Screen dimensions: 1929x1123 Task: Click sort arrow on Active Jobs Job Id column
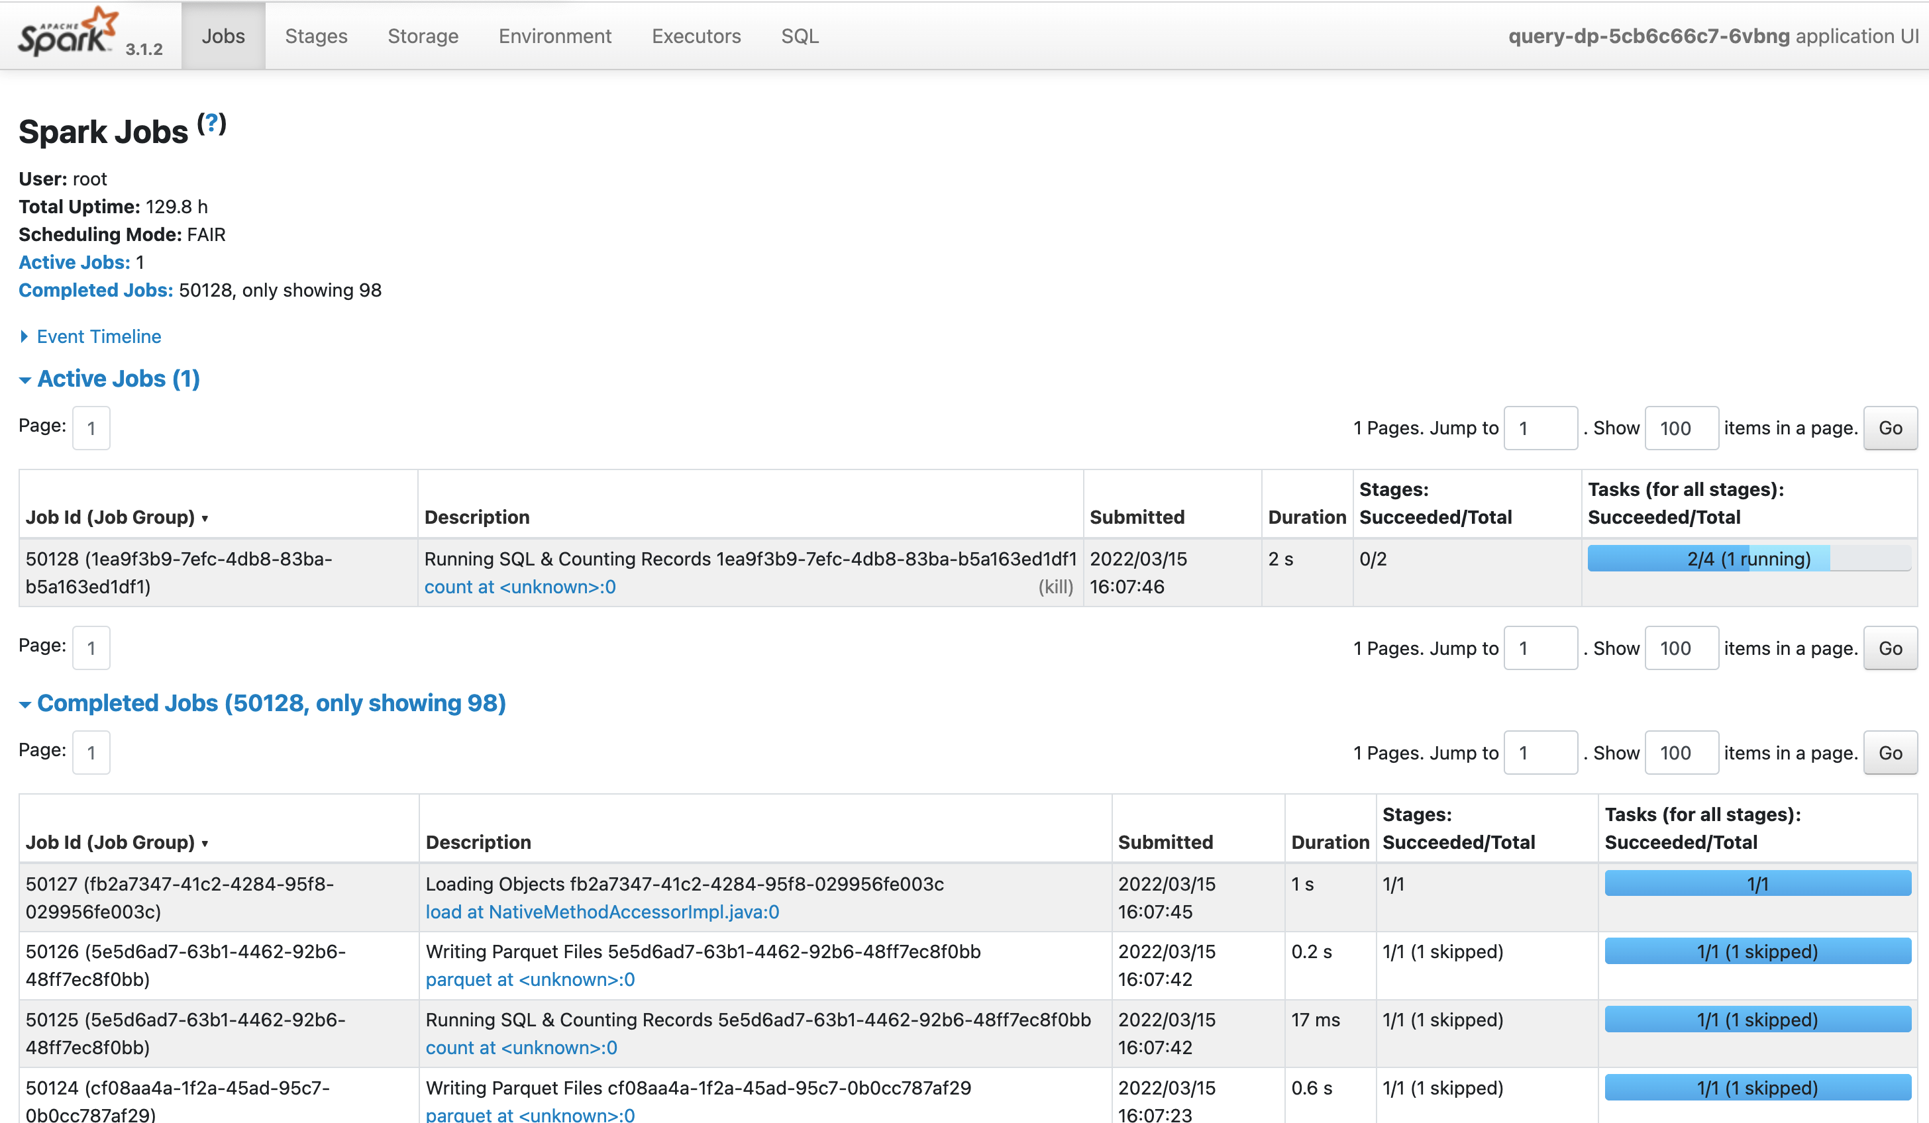(x=205, y=518)
